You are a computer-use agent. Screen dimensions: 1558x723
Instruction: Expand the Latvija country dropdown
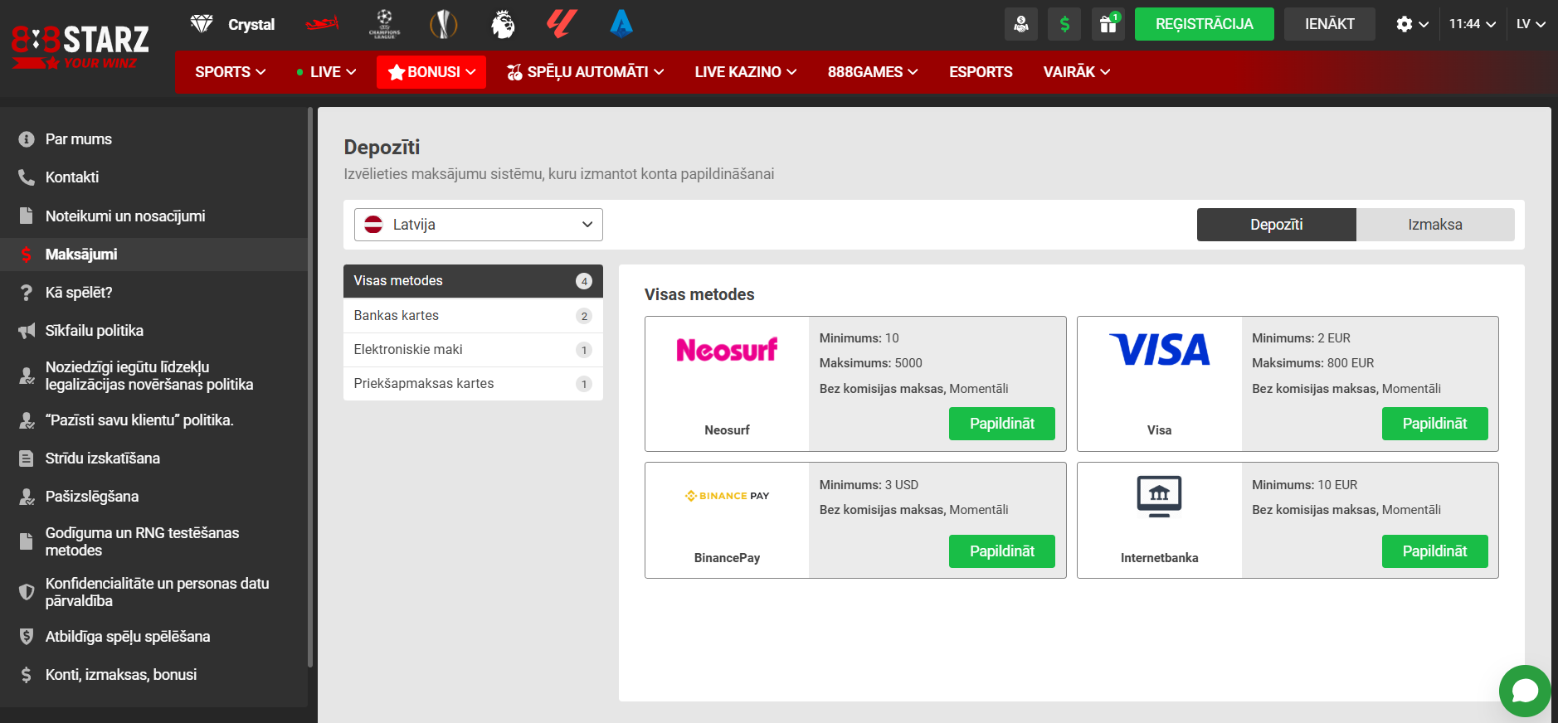click(x=478, y=225)
